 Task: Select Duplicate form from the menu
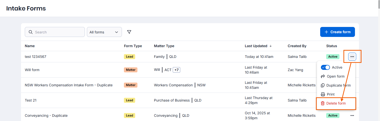[x=338, y=85]
